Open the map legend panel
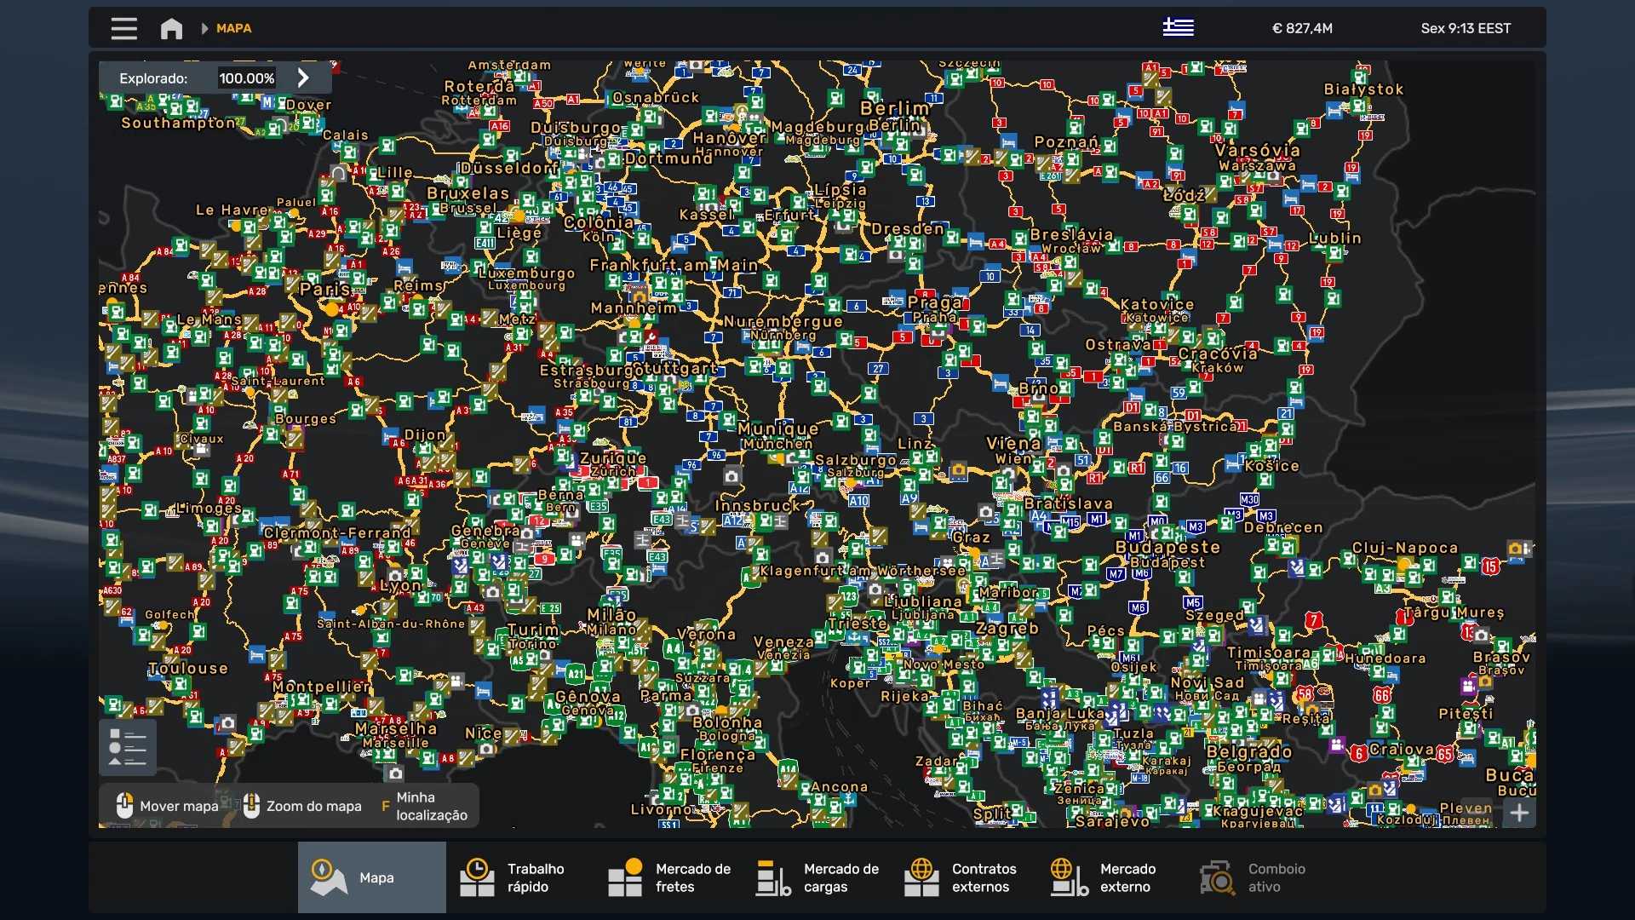 (x=128, y=747)
